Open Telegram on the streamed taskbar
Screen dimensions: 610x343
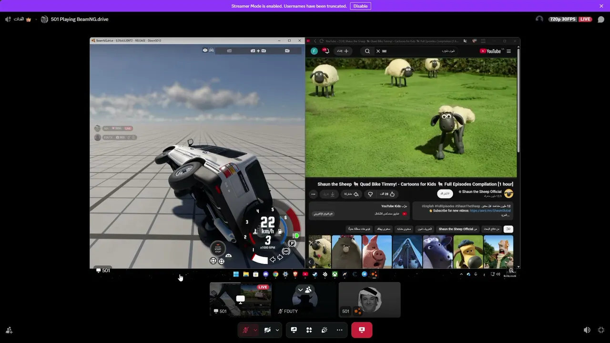pyautogui.click(x=365, y=274)
